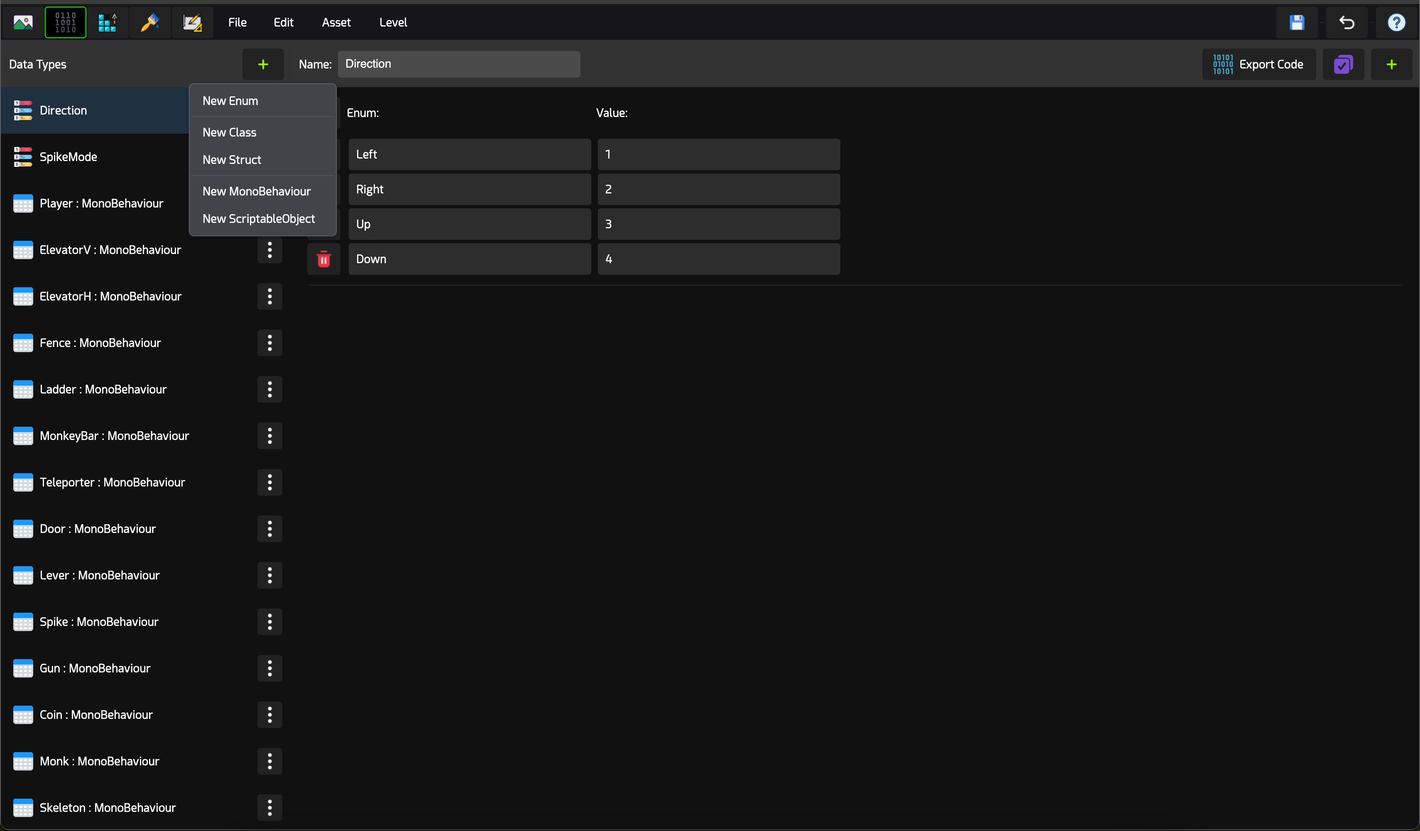Open the tile grid editor icon
This screenshot has width=1420, height=831.
tap(107, 22)
